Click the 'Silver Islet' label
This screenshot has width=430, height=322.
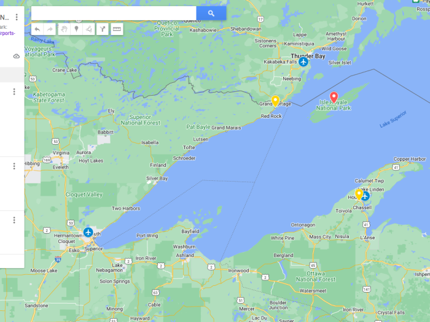340,63
